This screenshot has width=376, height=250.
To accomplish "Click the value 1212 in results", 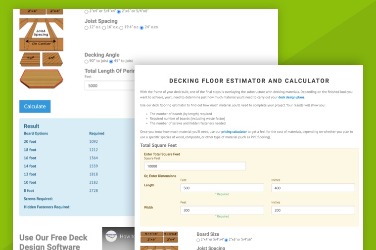I will pyautogui.click(x=94, y=150).
